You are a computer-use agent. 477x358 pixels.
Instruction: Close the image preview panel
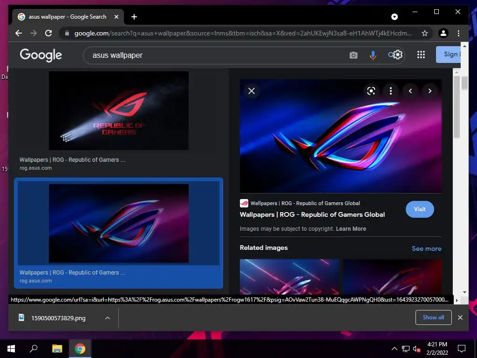coord(251,91)
